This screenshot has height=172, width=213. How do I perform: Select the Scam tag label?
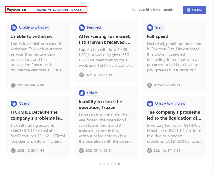coord(159,27)
